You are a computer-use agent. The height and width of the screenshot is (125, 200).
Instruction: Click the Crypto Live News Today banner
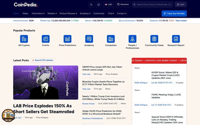point(159,61)
